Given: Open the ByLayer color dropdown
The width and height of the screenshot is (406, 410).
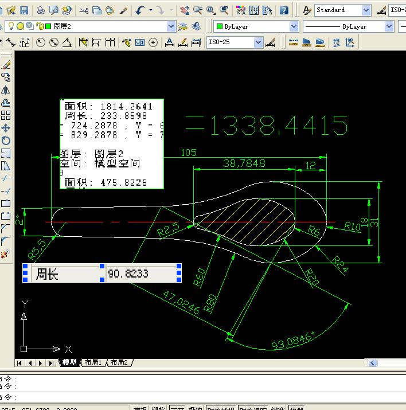Looking at the screenshot, I should (294, 26).
